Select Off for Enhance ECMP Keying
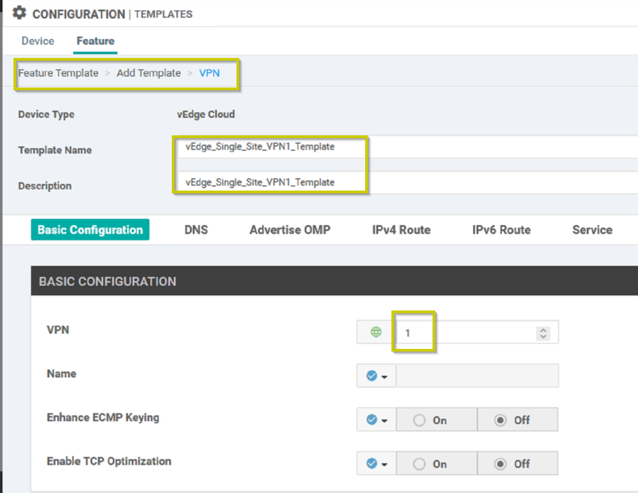Image resolution: width=638 pixels, height=493 pixels. tap(517, 420)
